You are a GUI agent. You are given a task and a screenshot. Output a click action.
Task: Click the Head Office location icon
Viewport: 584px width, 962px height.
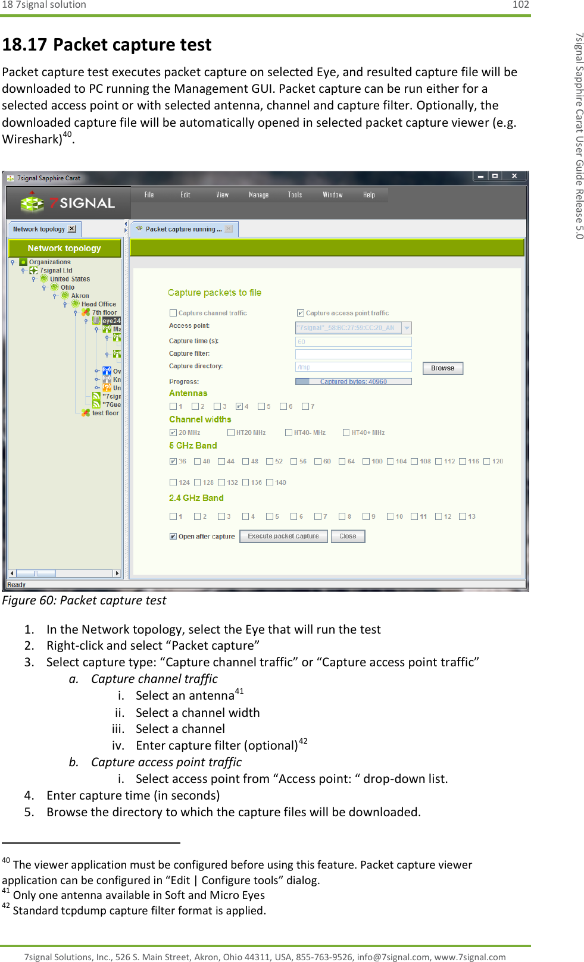[76, 303]
